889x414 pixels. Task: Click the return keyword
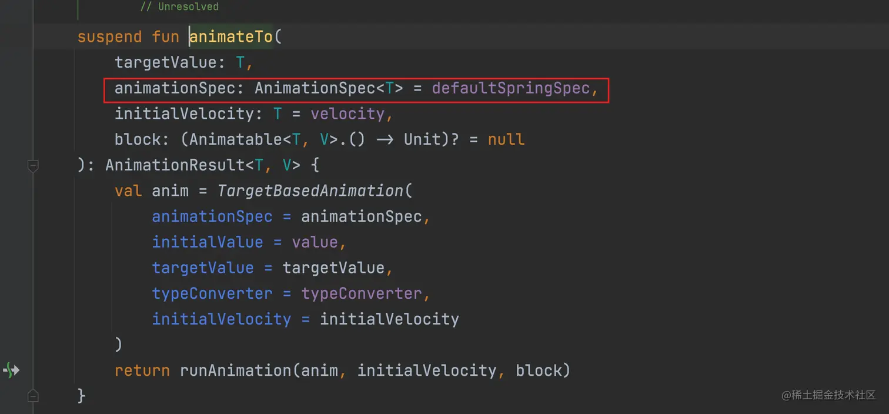pyautogui.click(x=142, y=370)
